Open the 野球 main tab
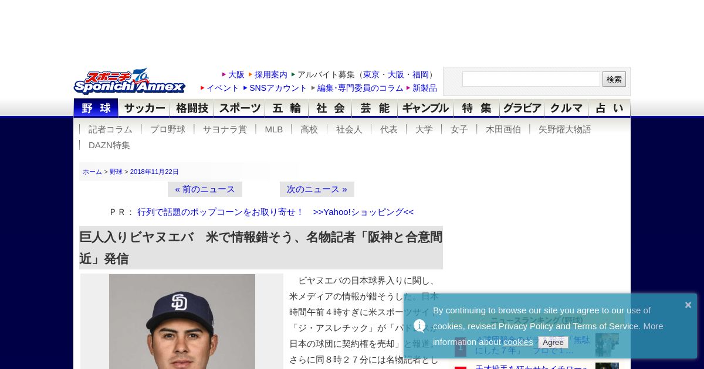The height and width of the screenshot is (369, 704). tap(96, 108)
